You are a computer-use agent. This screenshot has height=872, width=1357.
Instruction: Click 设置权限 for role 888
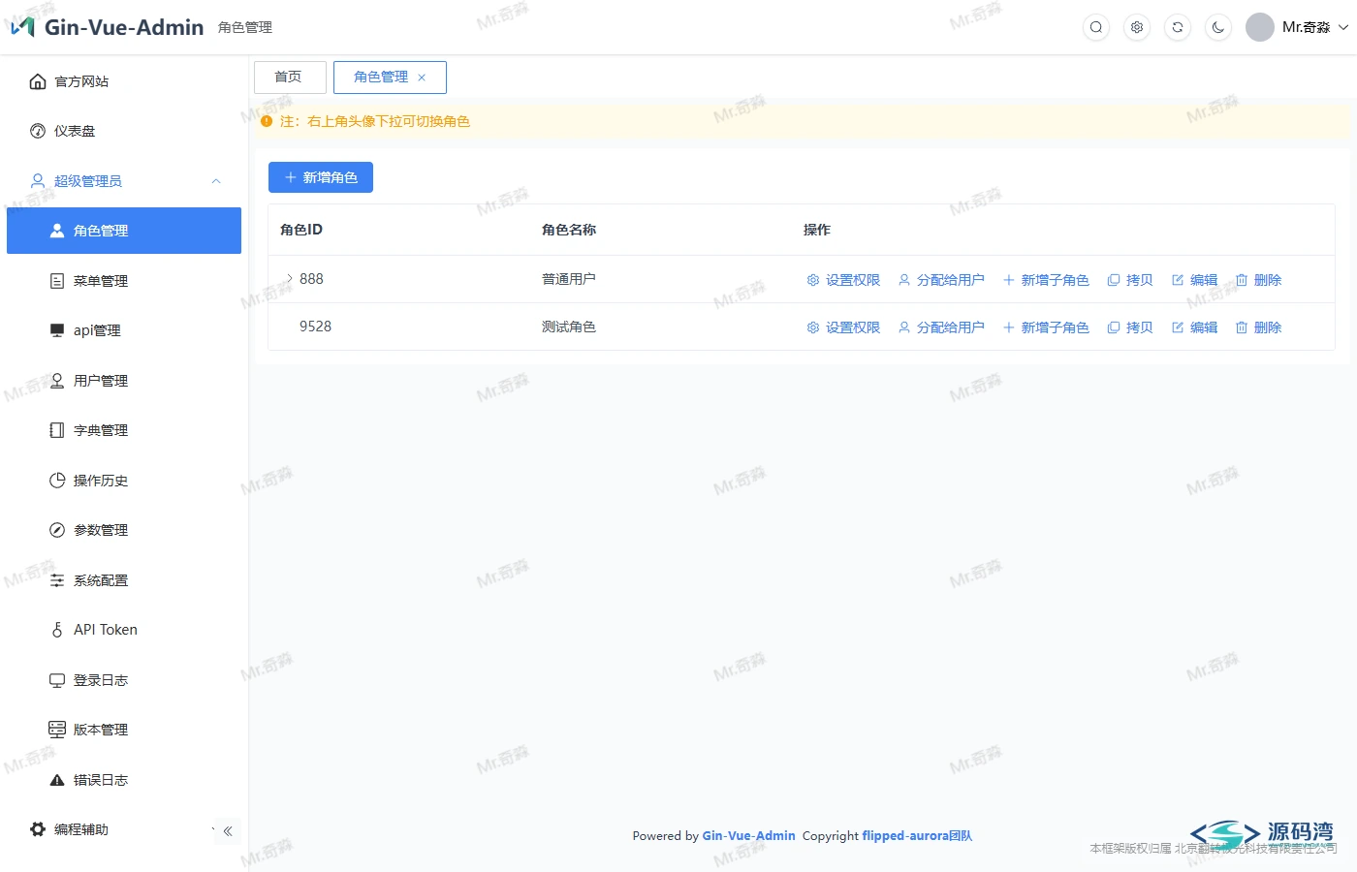point(843,280)
